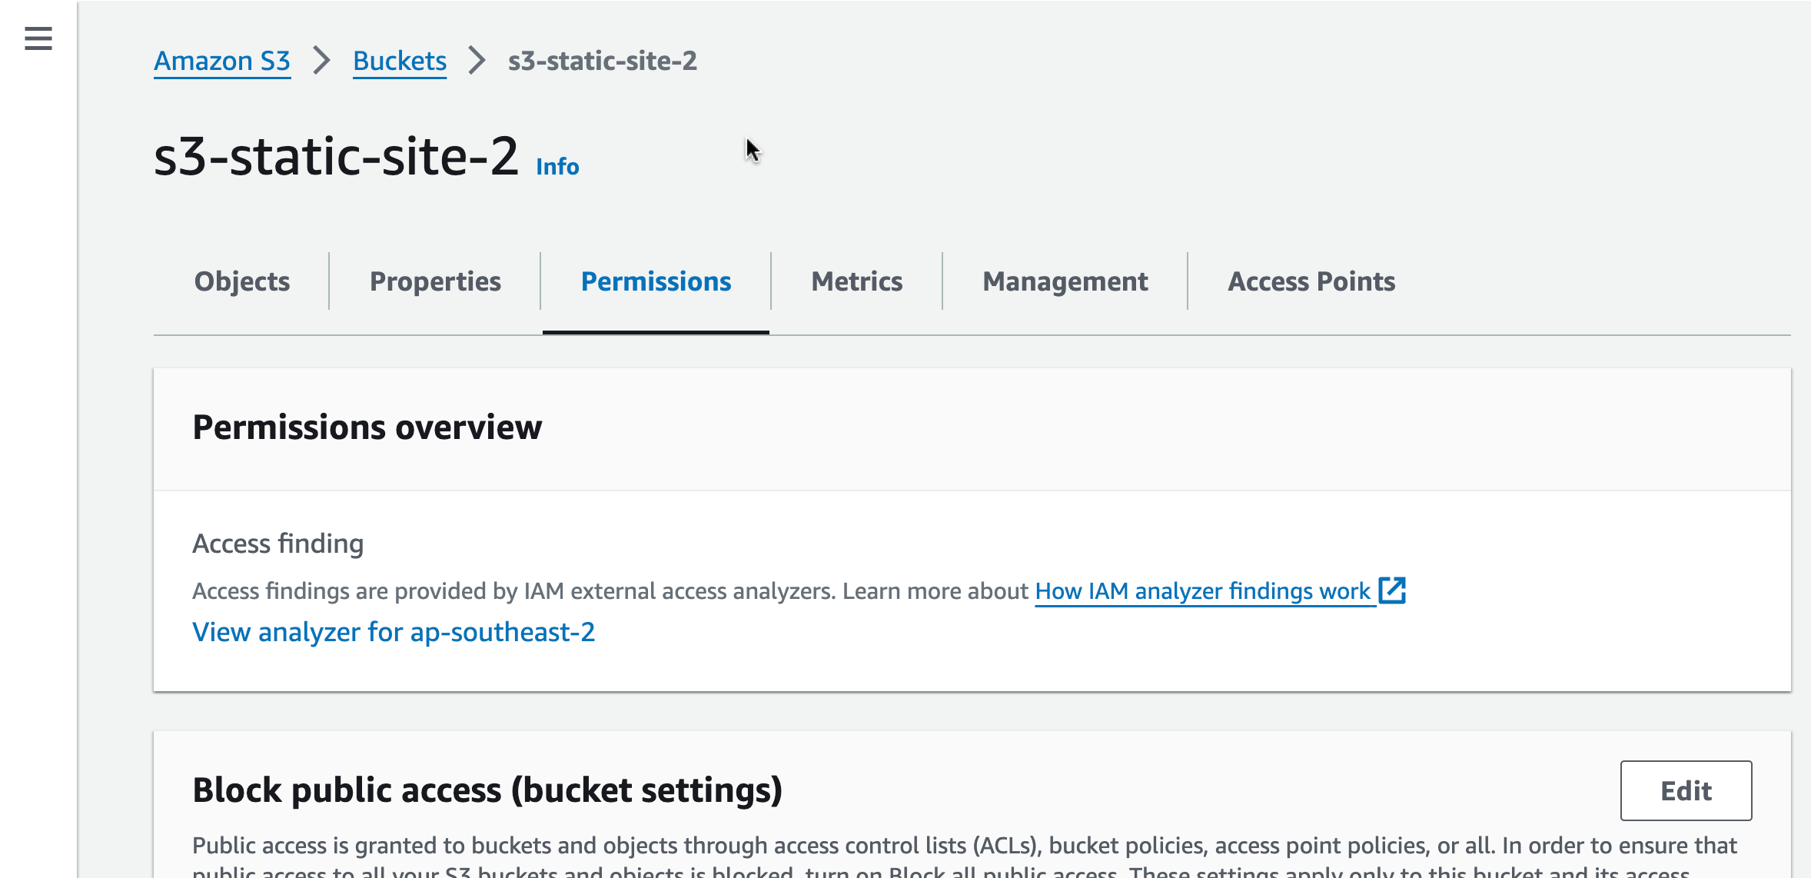Click the large s3-static-site-2 page title
1811x878 pixels.
point(337,157)
